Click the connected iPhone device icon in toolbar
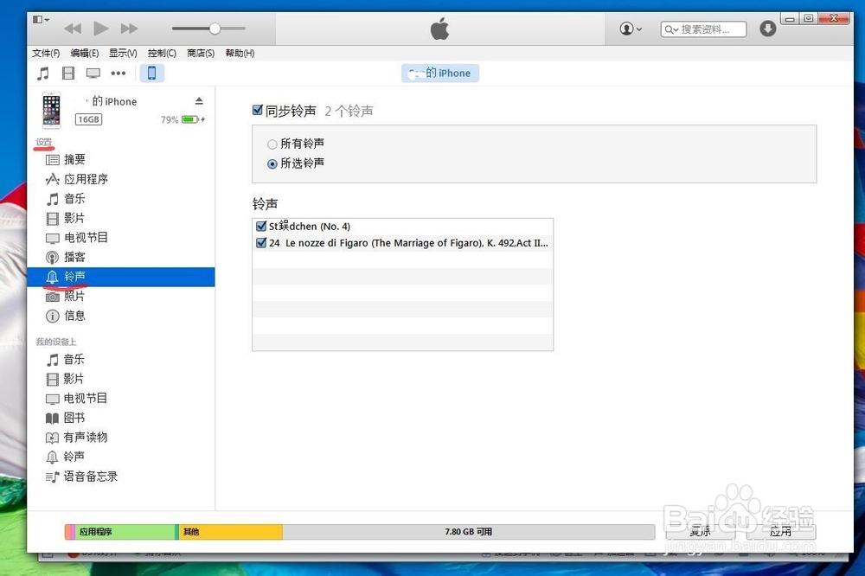 click(152, 73)
